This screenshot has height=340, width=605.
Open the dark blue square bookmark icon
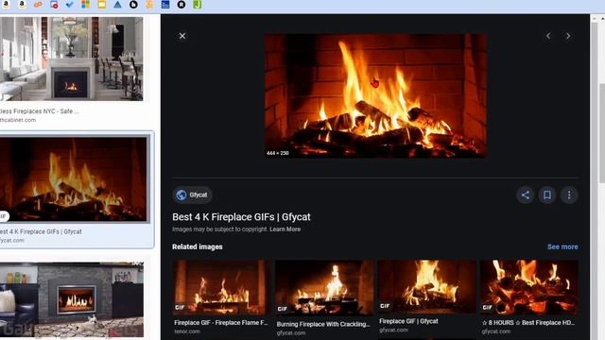click(165, 5)
